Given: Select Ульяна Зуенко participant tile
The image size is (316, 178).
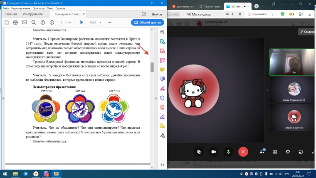Looking at the screenshot, I should 293,118.
